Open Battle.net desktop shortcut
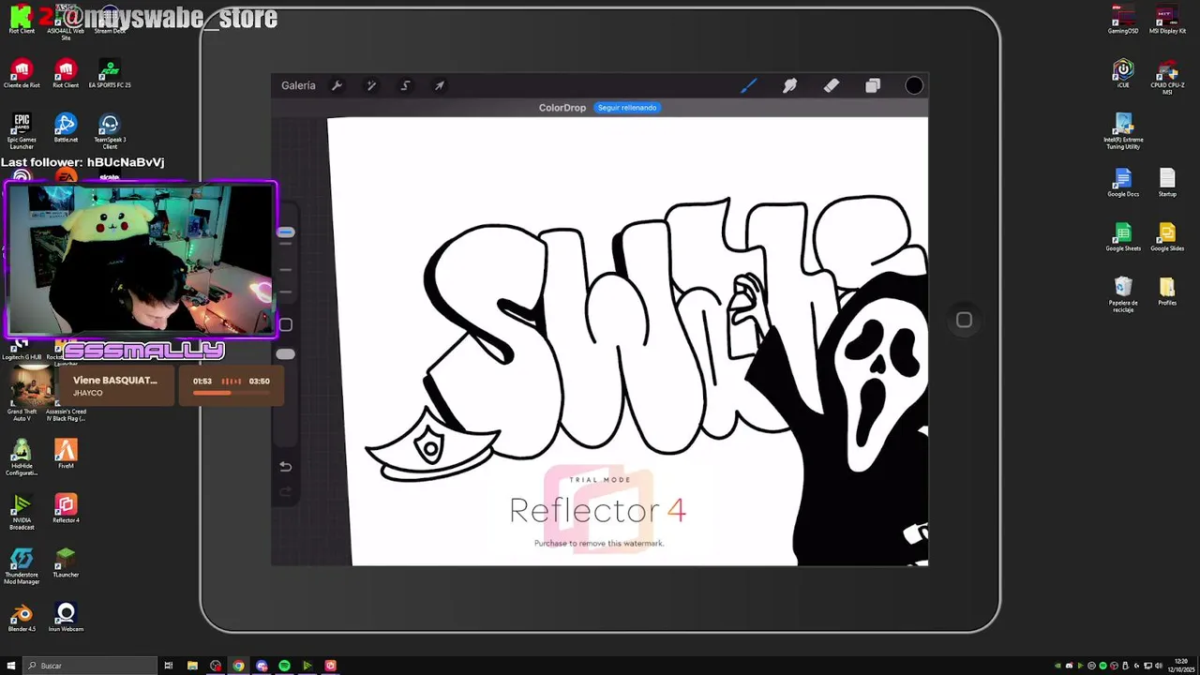This screenshot has height=675, width=1200. [66, 128]
